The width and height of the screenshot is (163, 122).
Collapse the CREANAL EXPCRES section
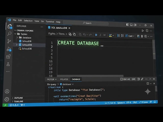click(x=15, y=30)
